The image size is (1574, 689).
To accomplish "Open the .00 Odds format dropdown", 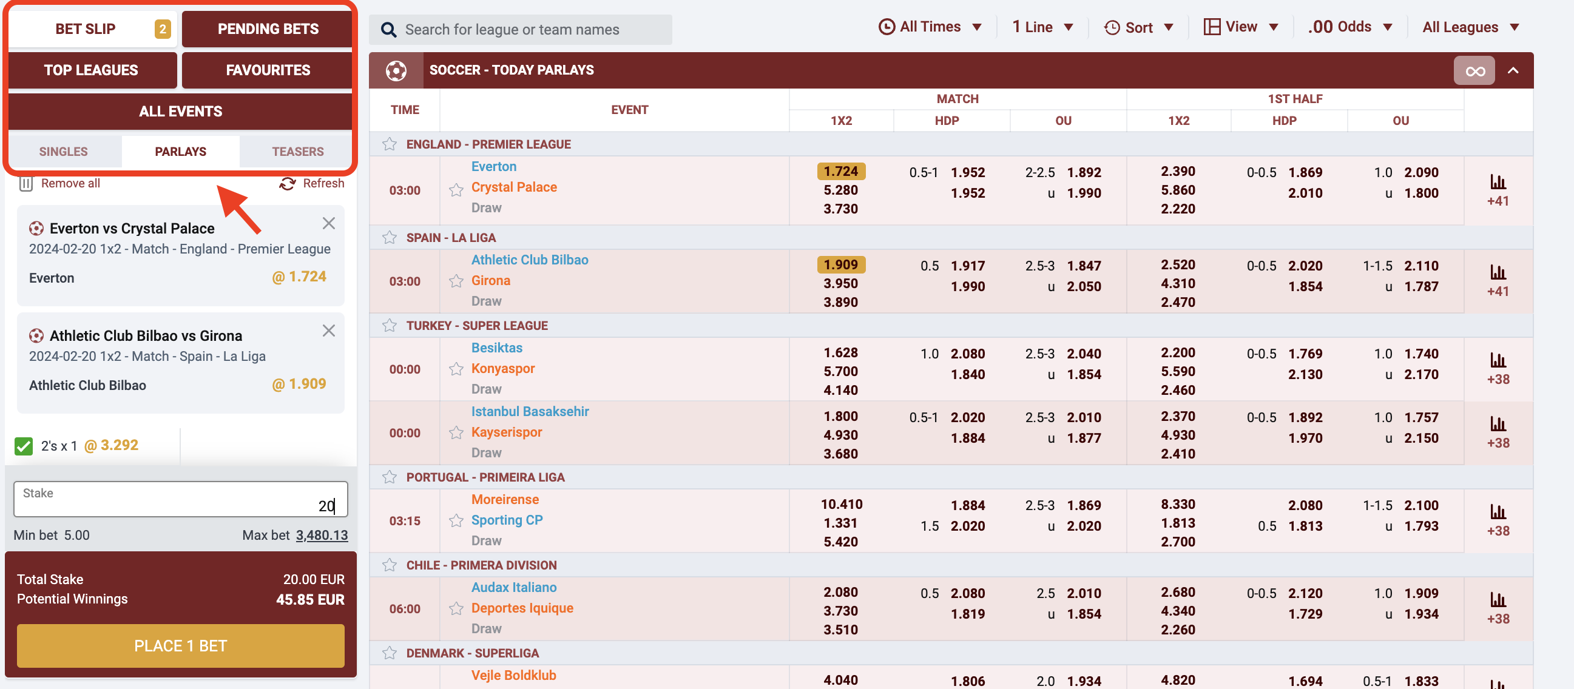I will point(1349,27).
